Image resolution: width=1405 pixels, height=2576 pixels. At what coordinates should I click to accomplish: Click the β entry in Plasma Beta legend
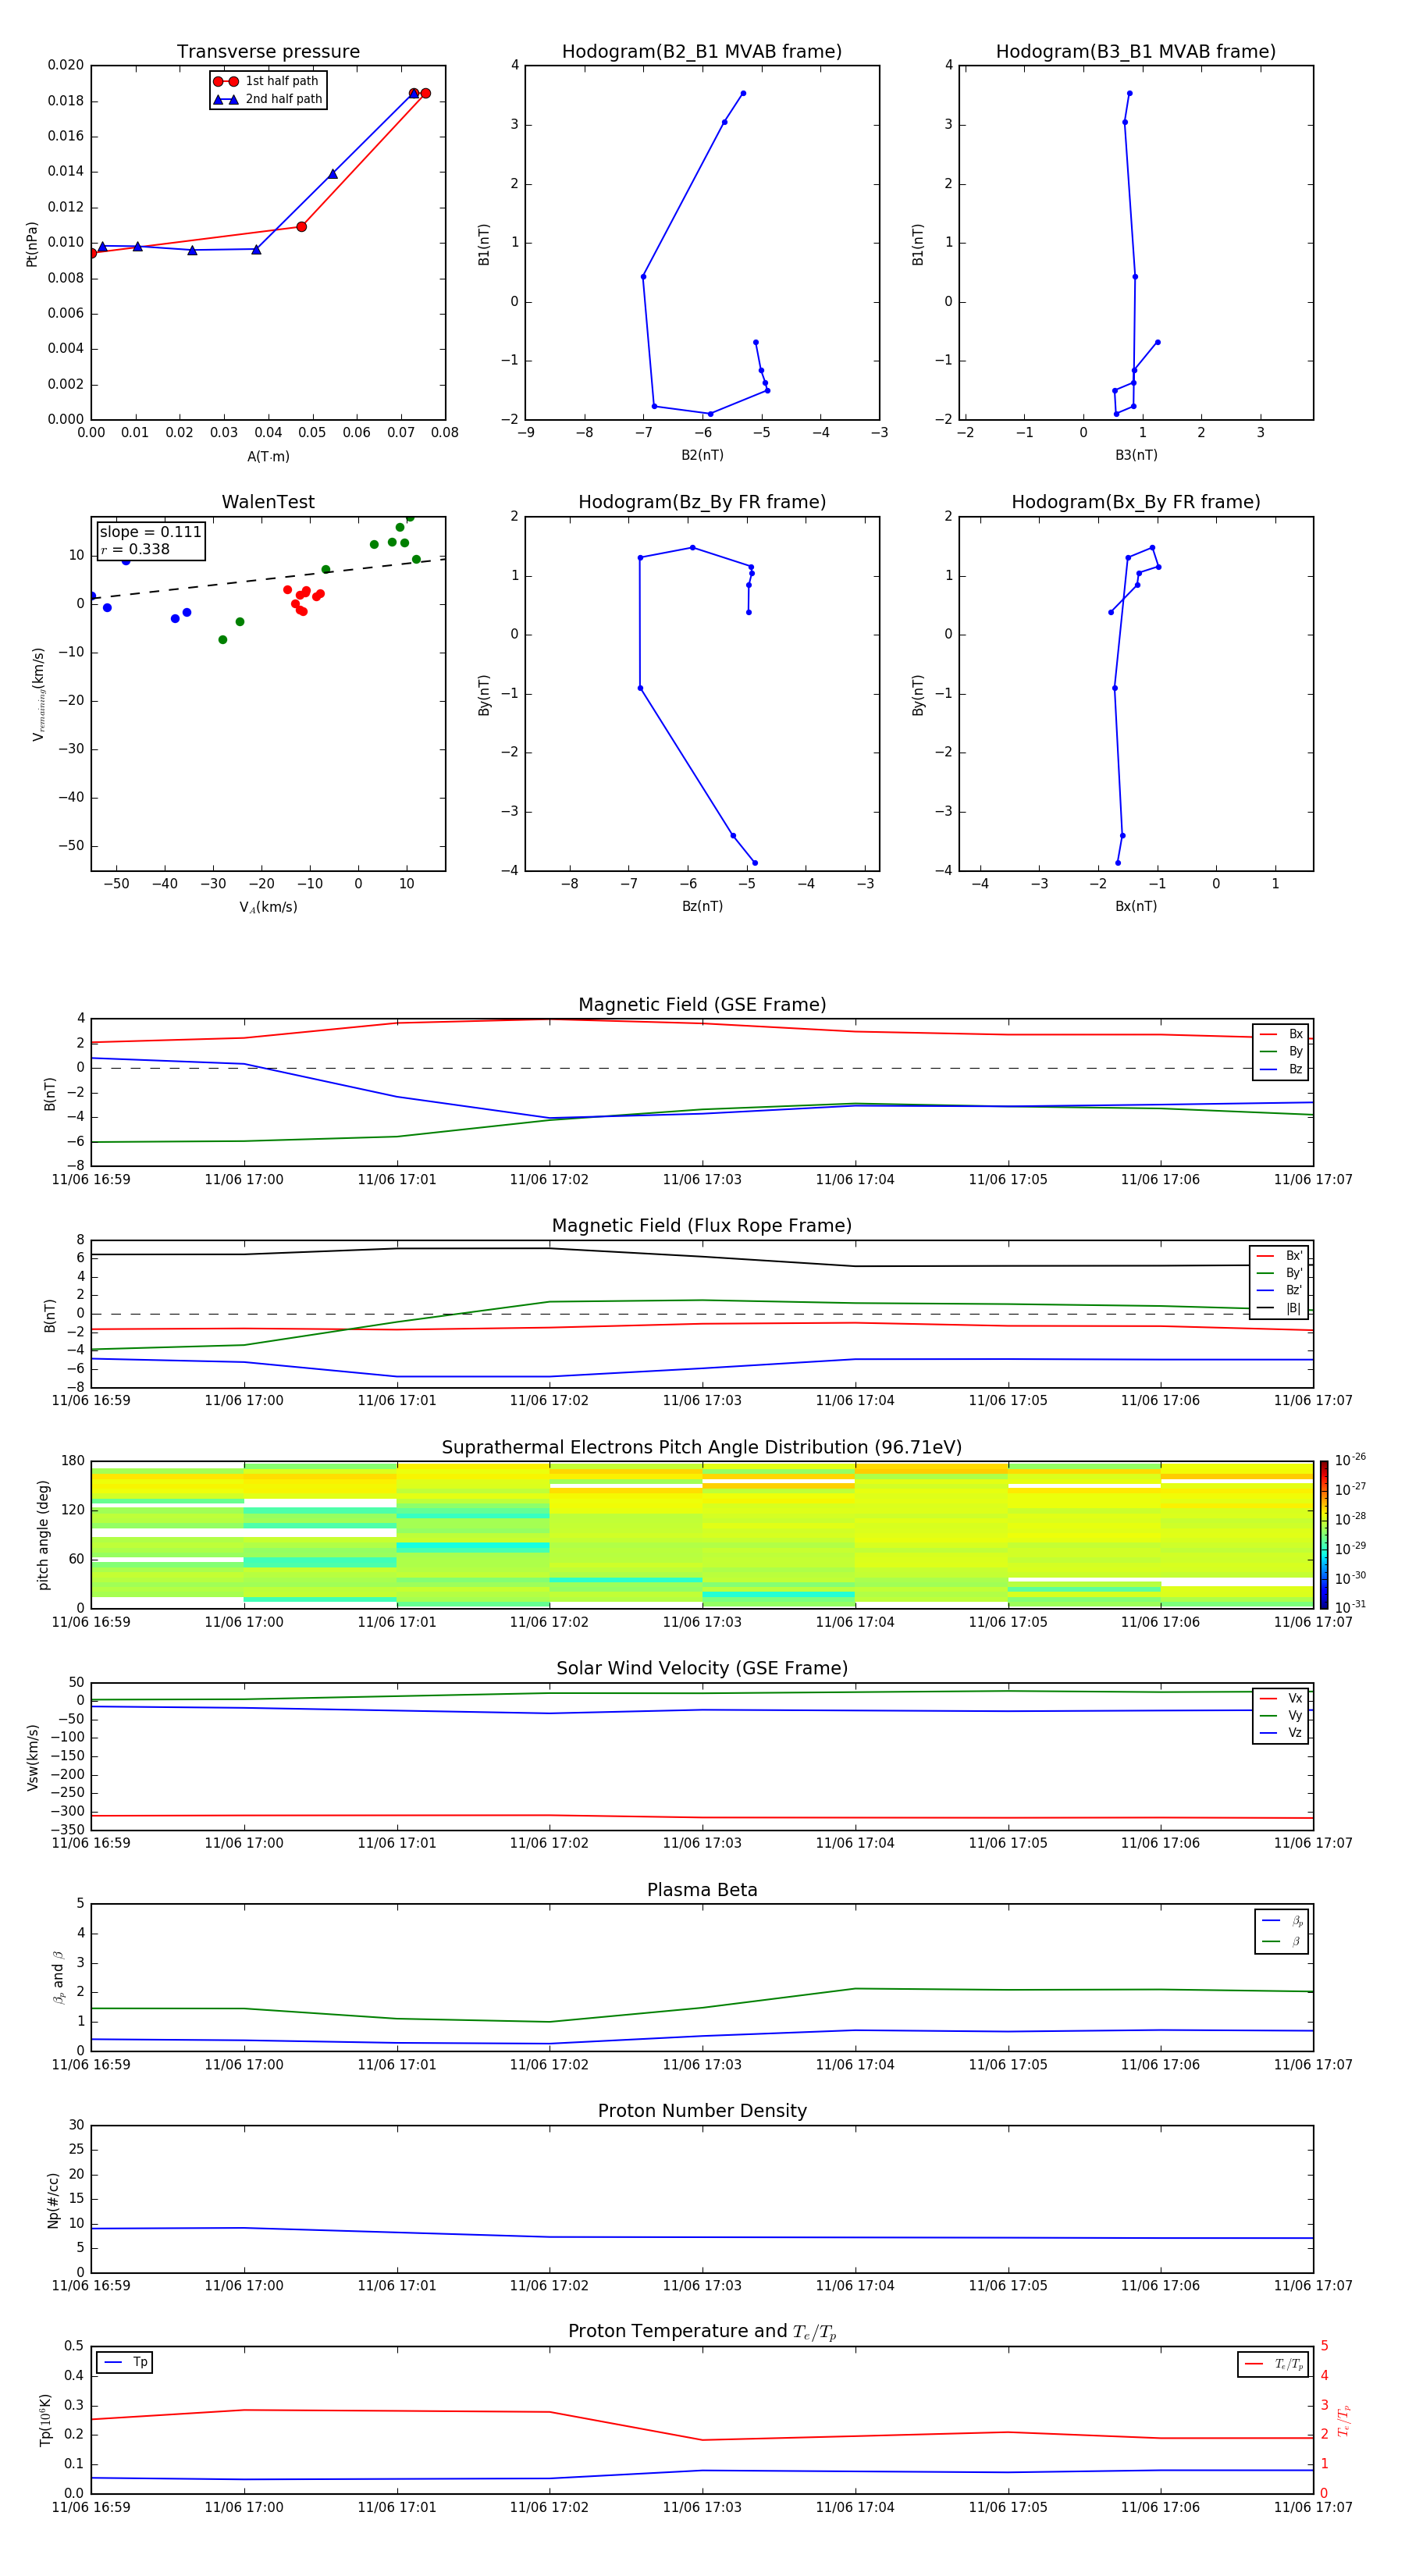1282,1942
